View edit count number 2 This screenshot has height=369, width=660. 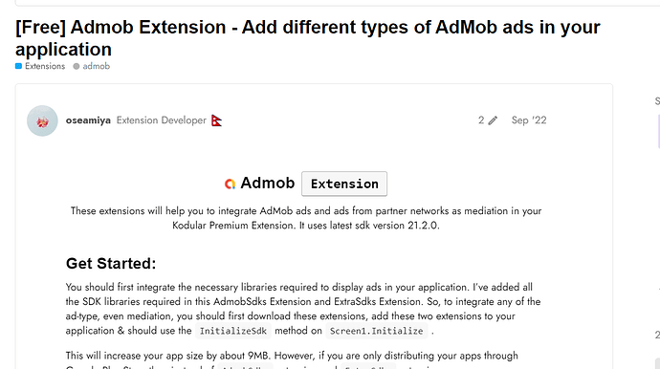481,120
